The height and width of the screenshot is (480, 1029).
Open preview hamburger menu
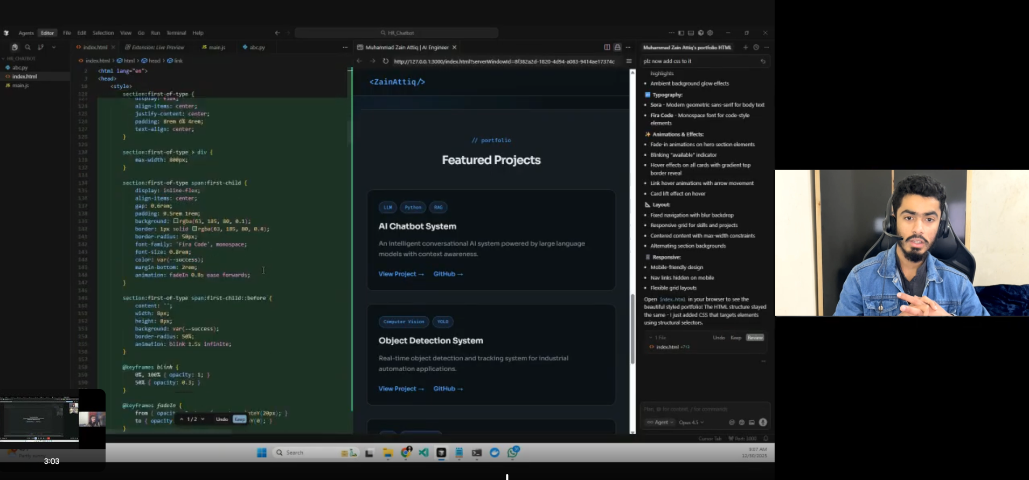tap(629, 61)
